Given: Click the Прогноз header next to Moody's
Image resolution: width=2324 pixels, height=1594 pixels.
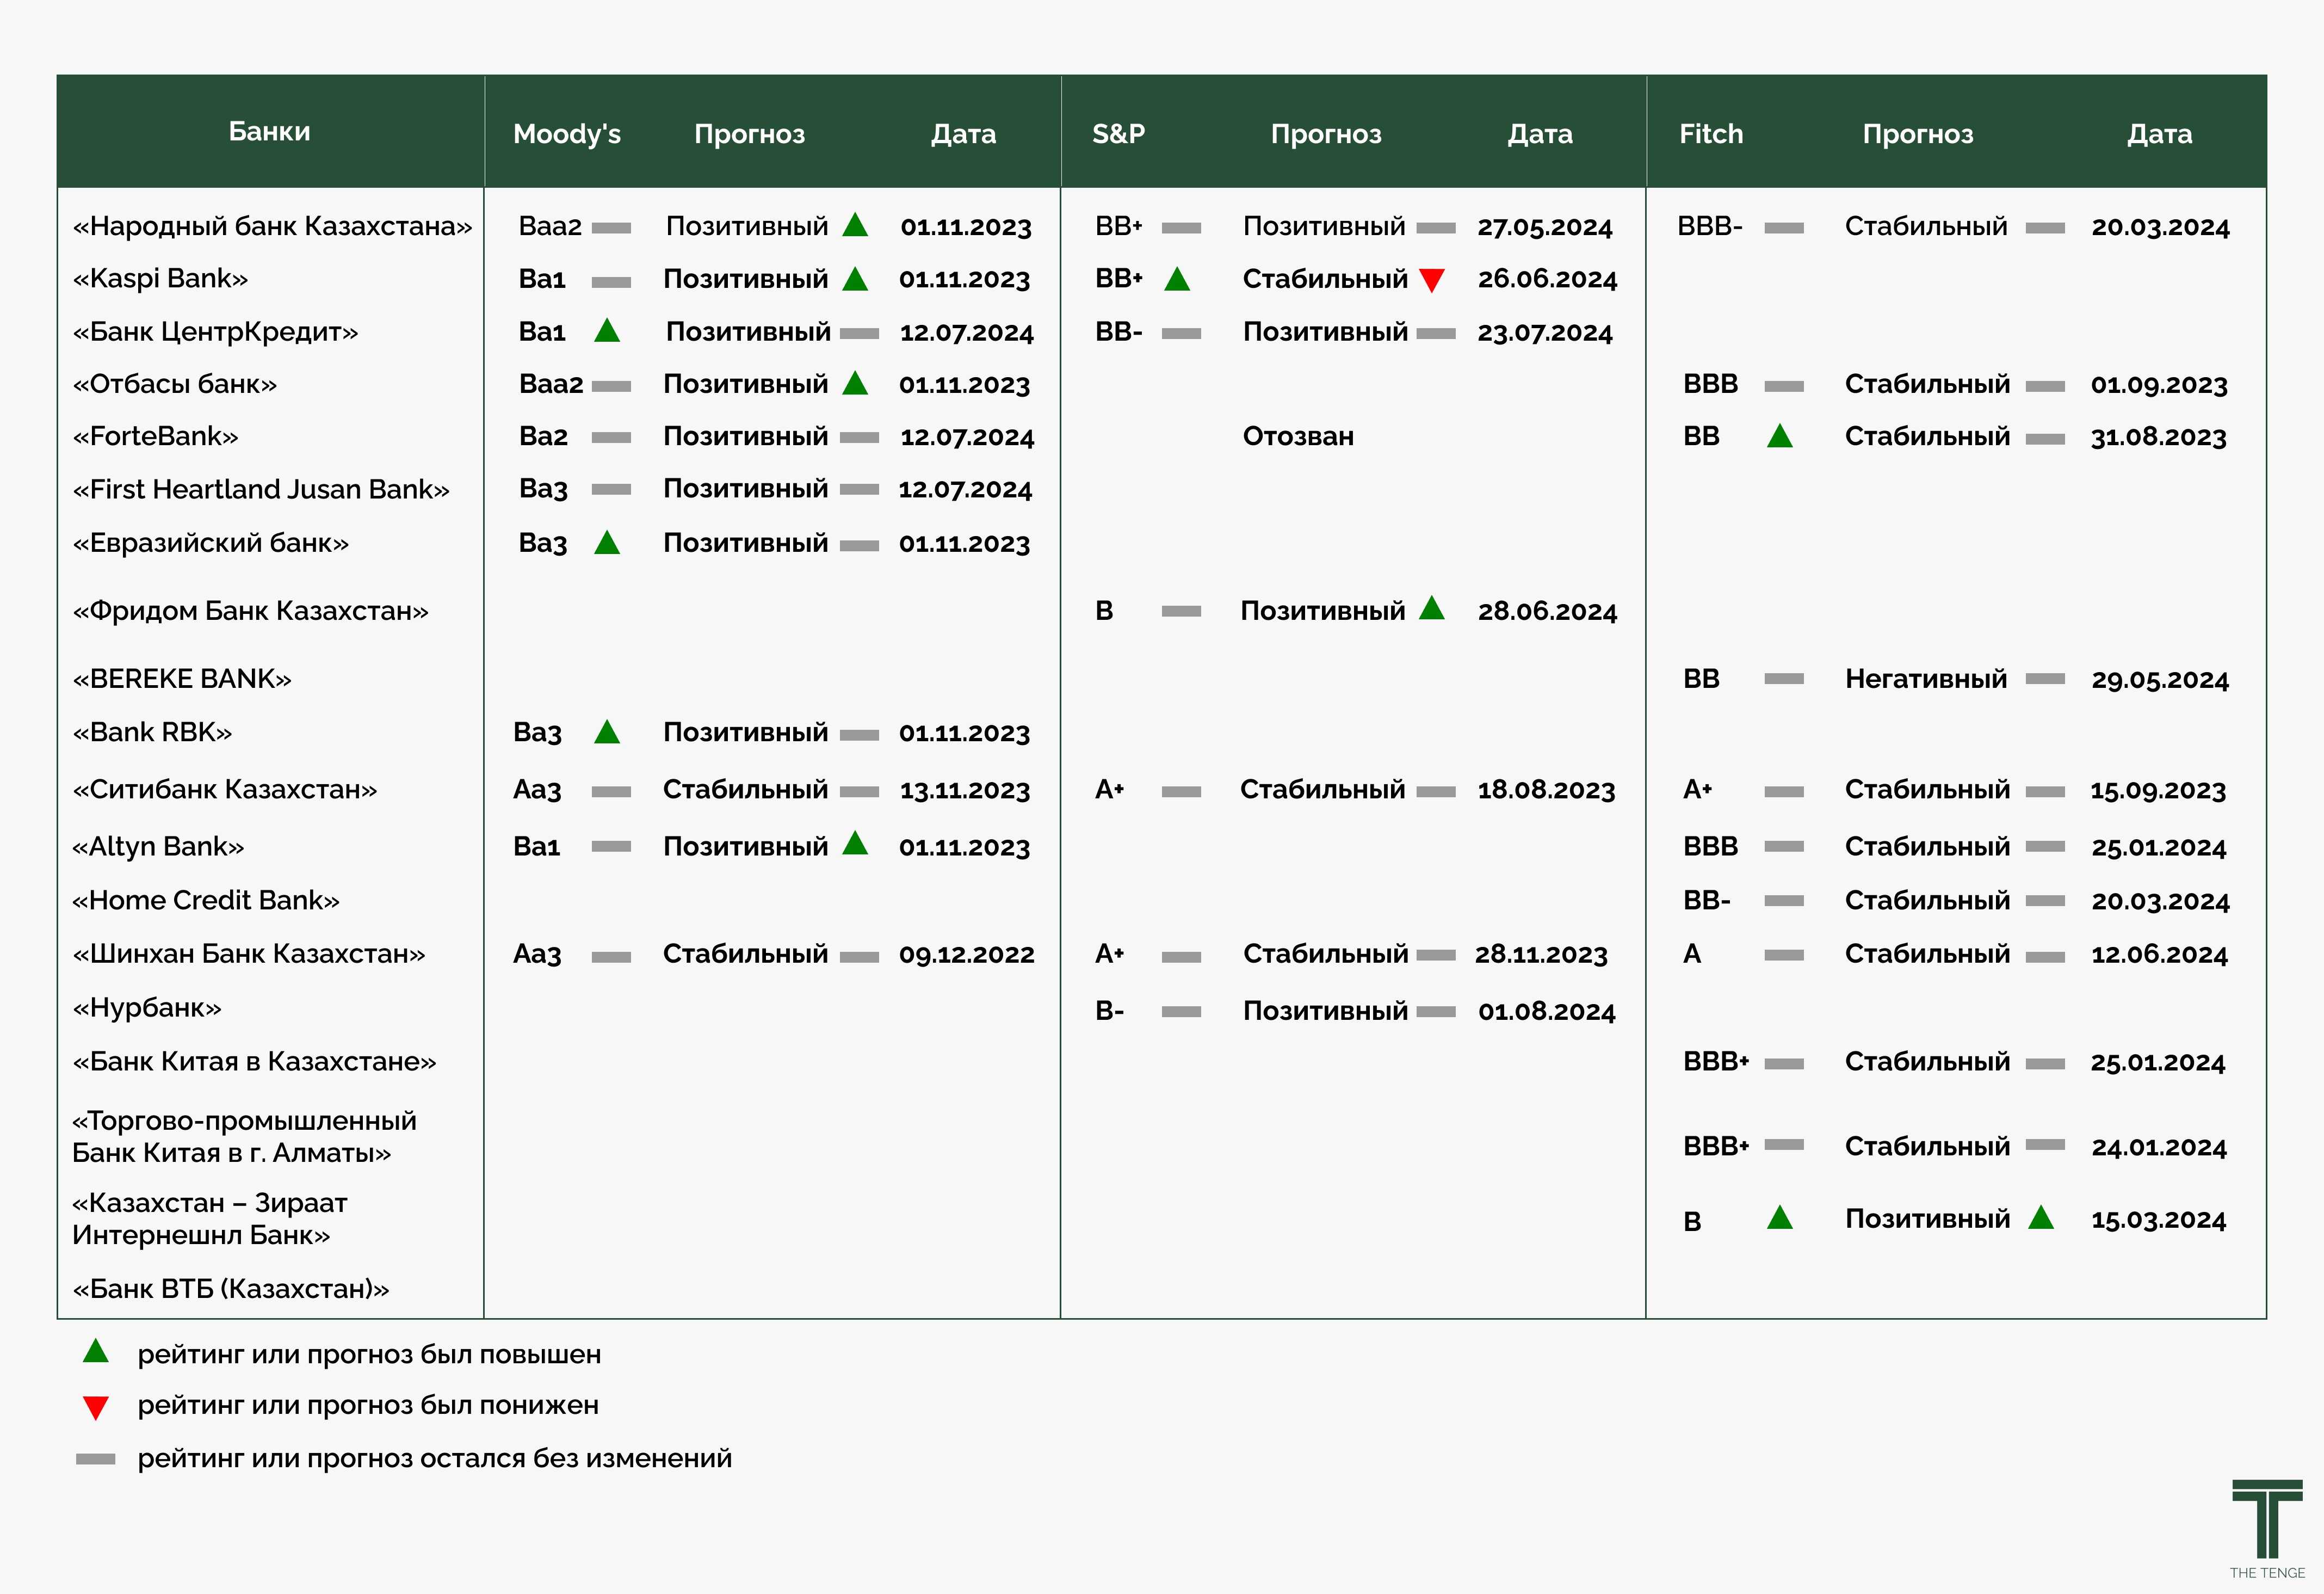Looking at the screenshot, I should [x=749, y=134].
